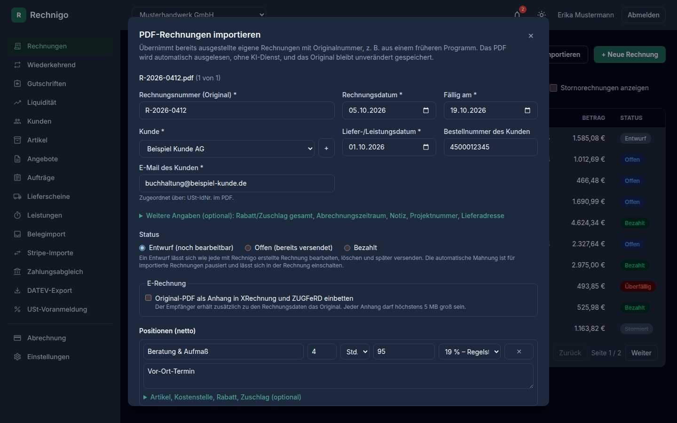Click the plus button to add a new Kunde
The height and width of the screenshot is (423, 677).
[326, 149]
